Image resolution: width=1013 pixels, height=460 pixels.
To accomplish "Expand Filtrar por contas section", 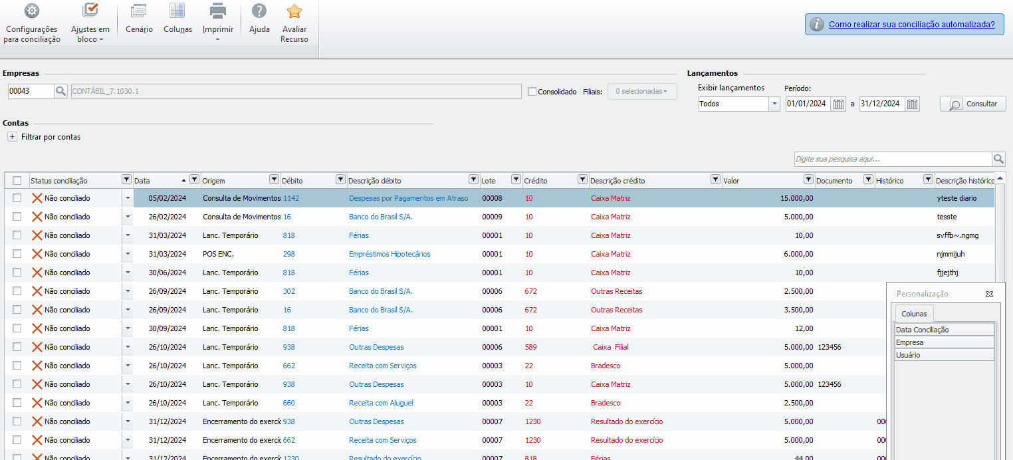I will pyautogui.click(x=12, y=137).
